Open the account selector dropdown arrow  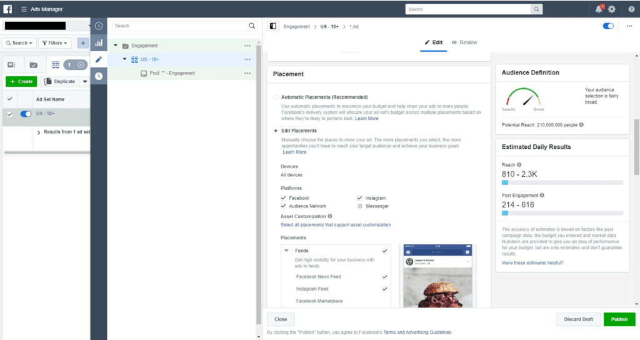pyautogui.click(x=89, y=26)
